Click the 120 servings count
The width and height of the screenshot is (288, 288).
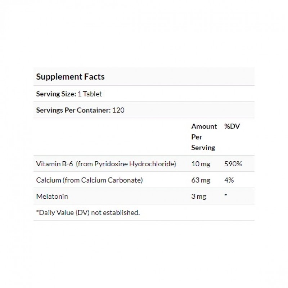click(x=118, y=110)
